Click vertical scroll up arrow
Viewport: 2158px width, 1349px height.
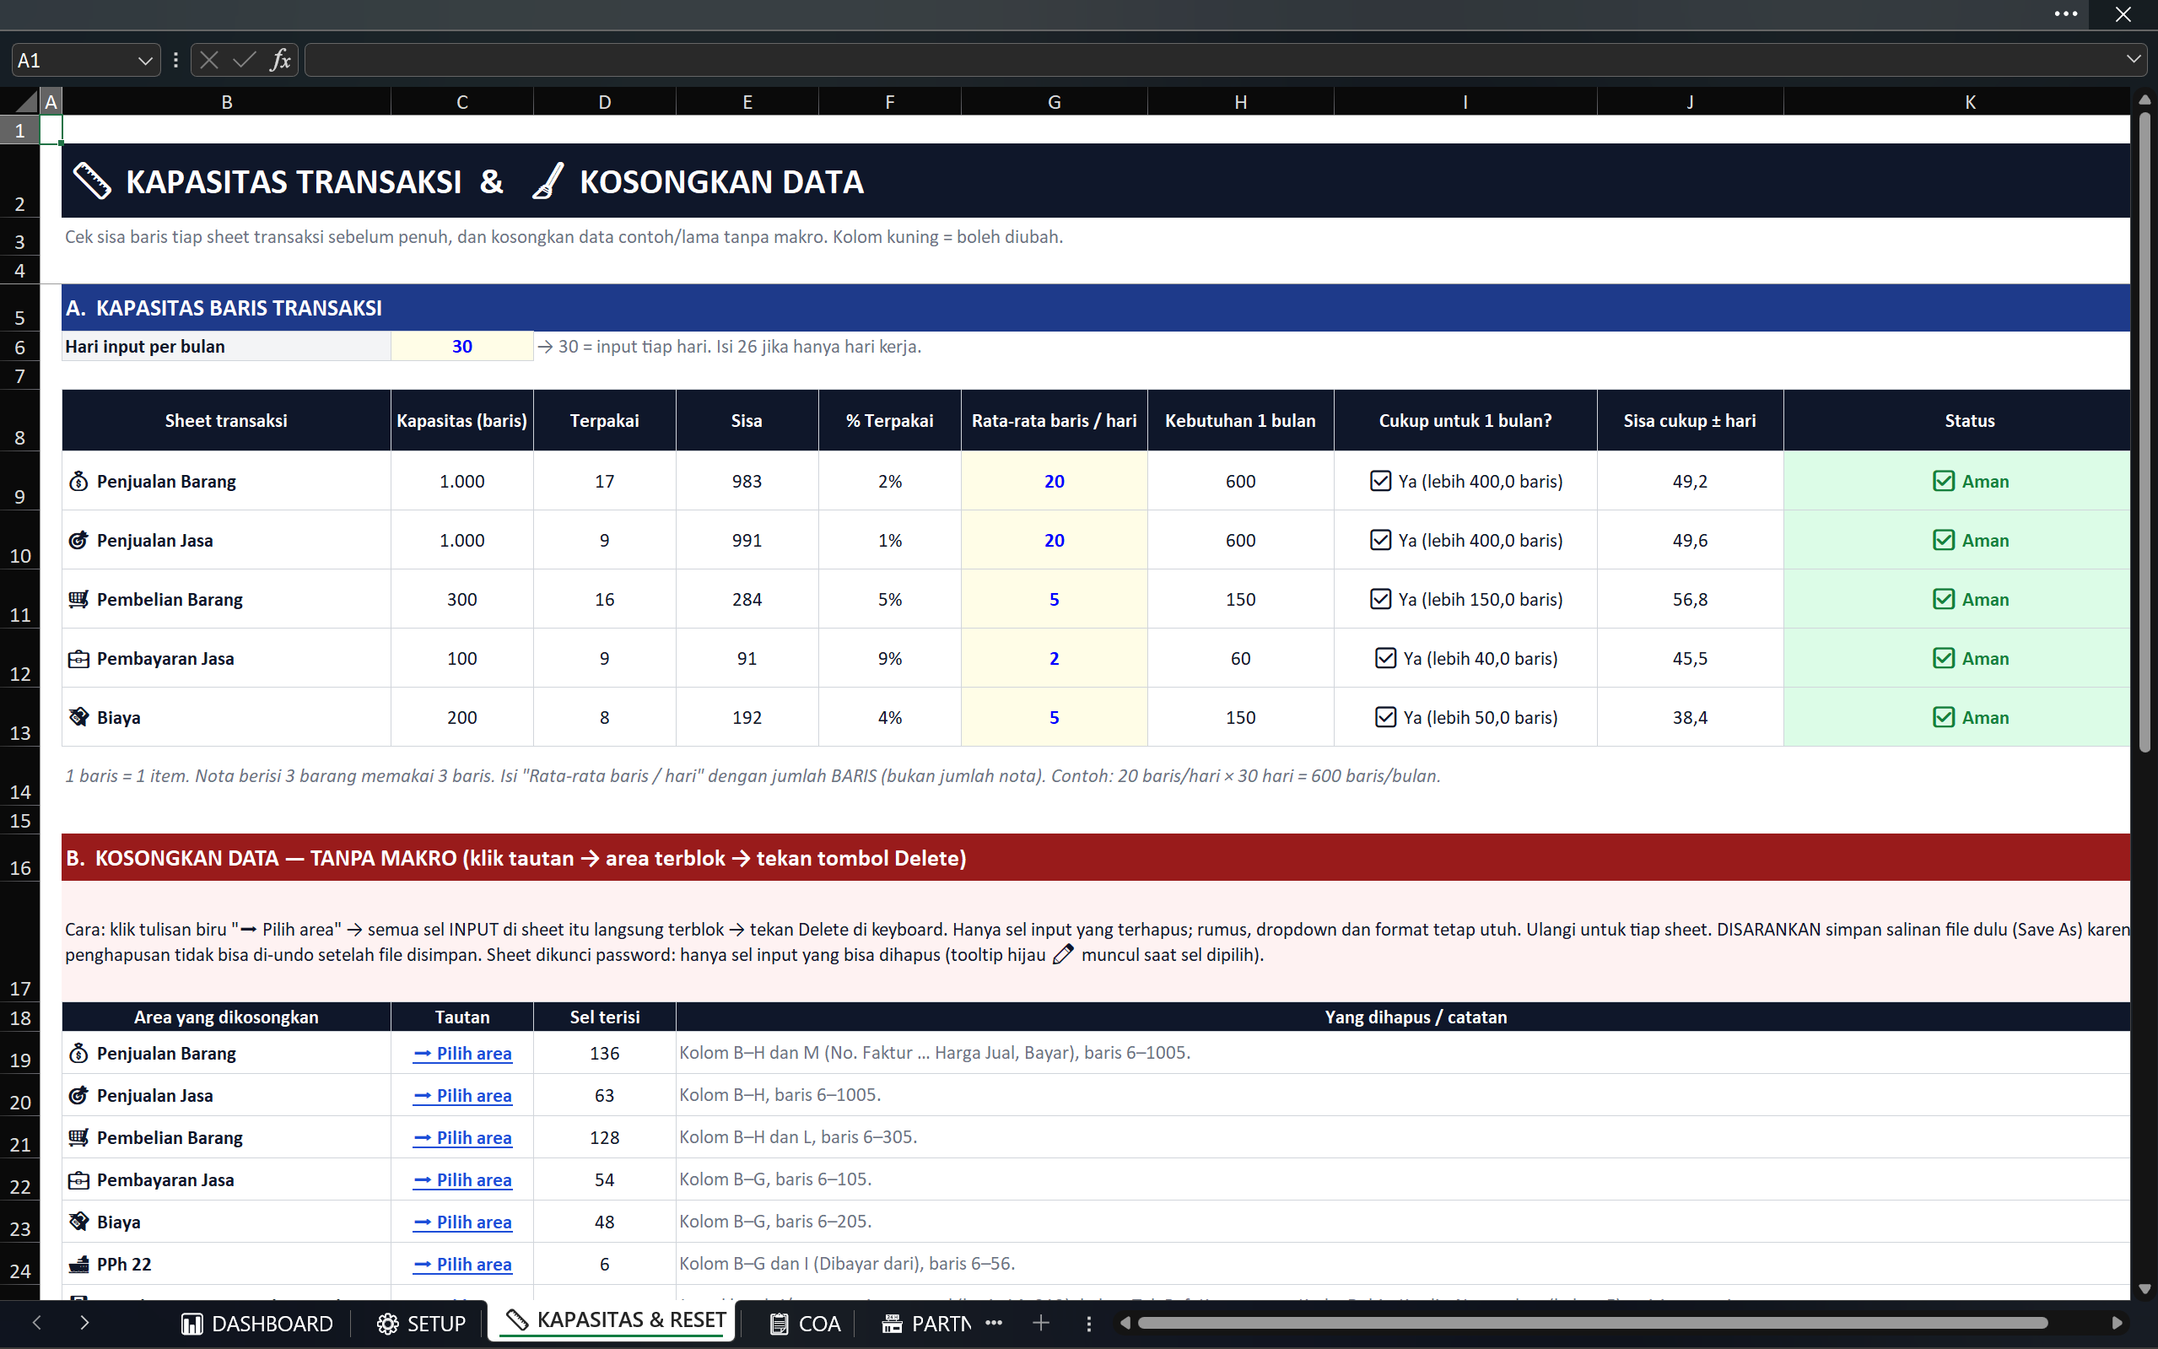point(2145,100)
